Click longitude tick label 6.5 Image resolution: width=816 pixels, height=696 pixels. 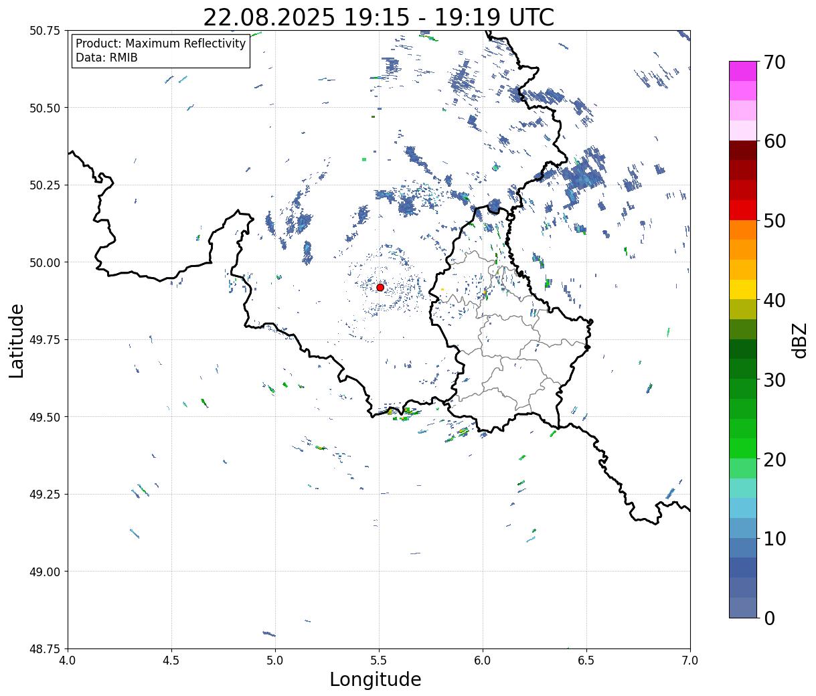(x=586, y=661)
